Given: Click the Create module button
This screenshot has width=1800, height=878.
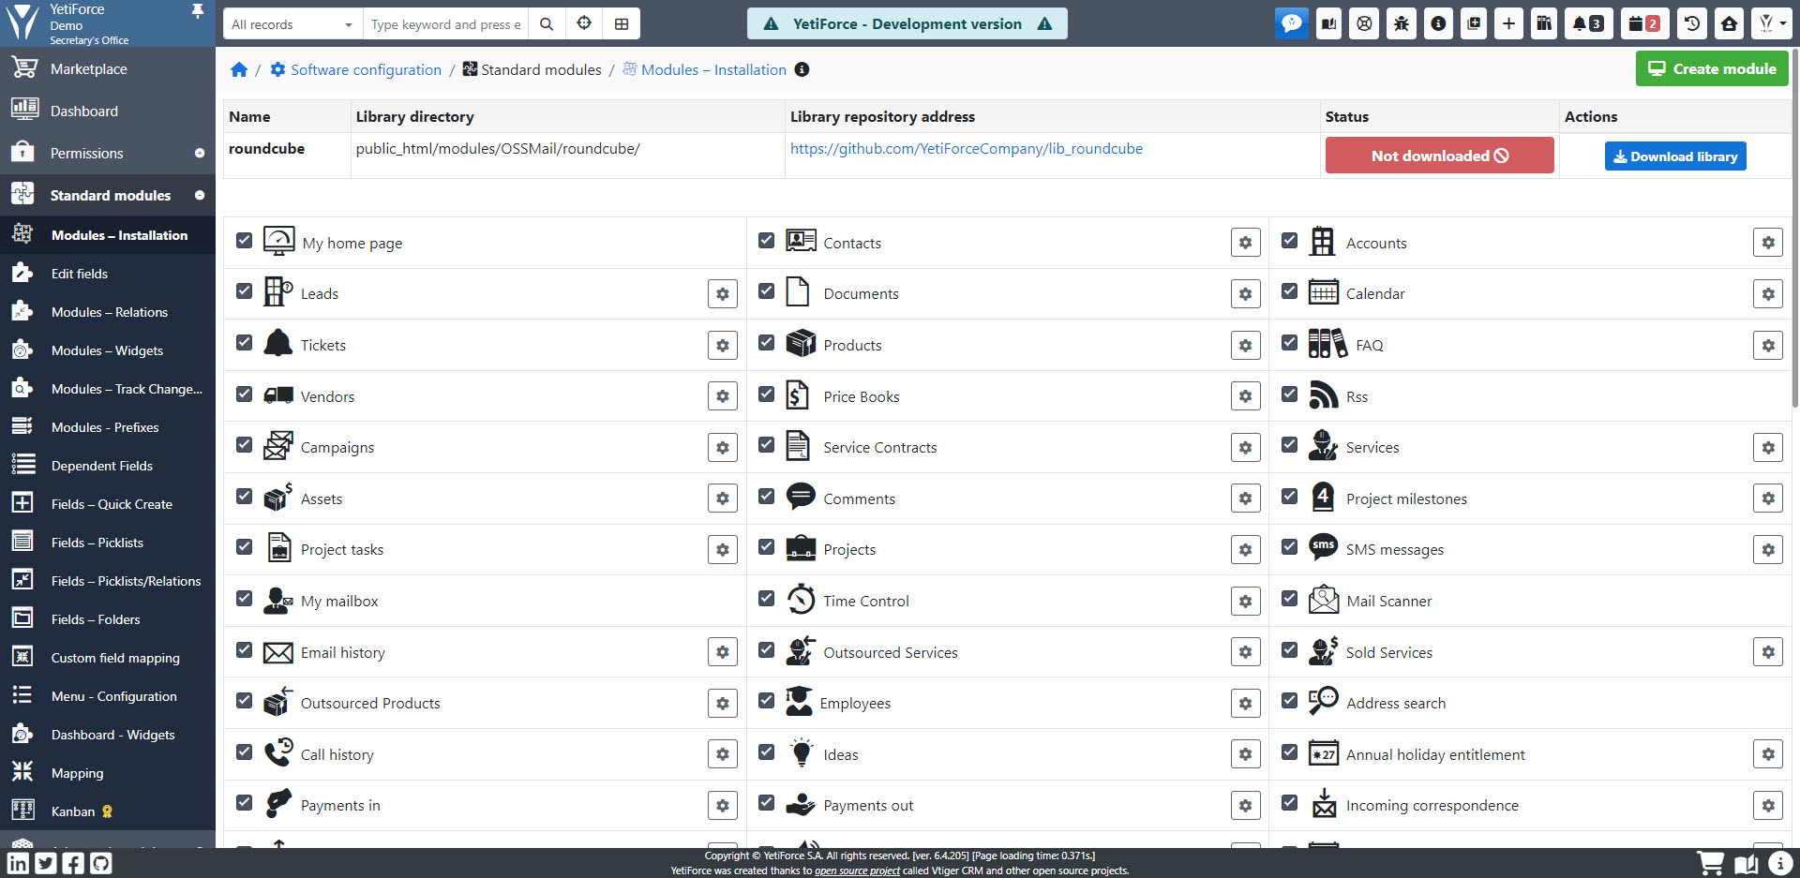Looking at the screenshot, I should (x=1712, y=68).
